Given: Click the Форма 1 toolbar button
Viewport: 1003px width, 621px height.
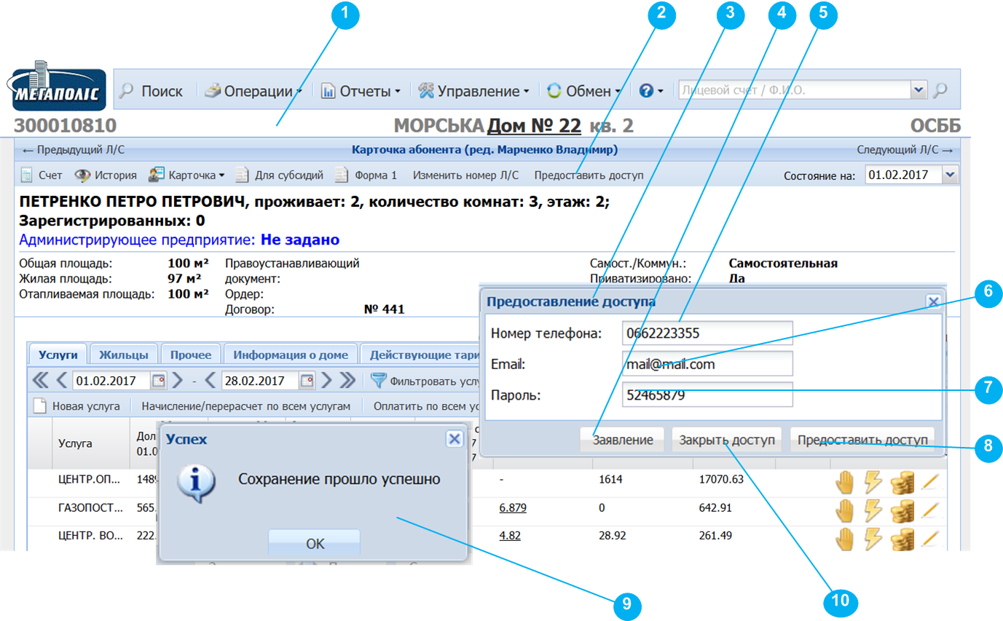Looking at the screenshot, I should coord(366,175).
